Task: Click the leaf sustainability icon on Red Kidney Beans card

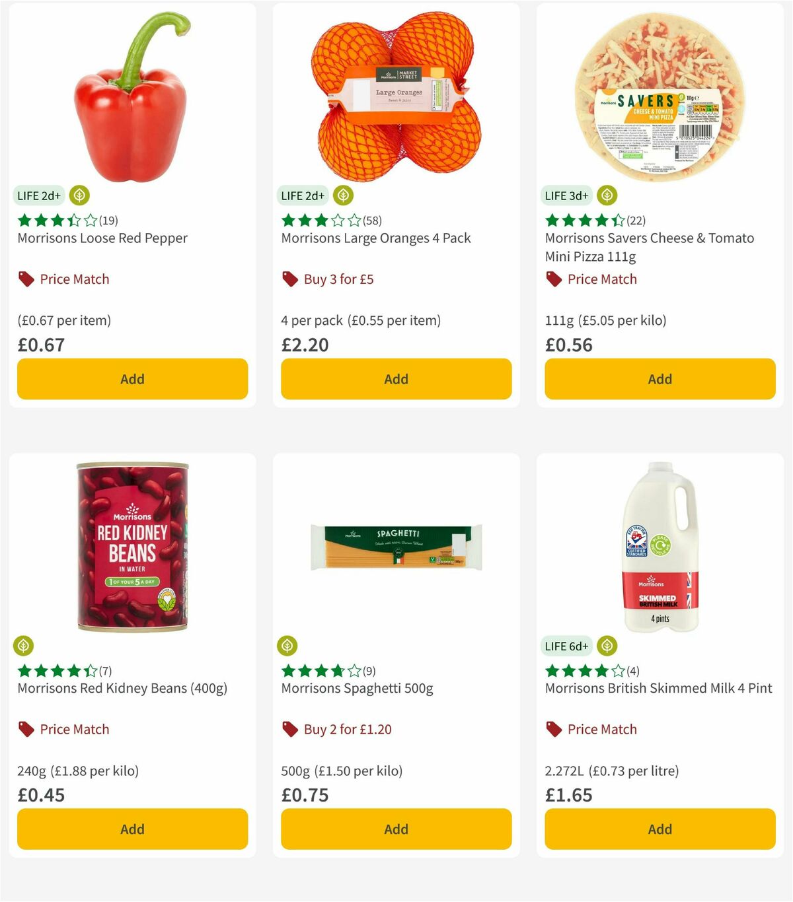Action: pyautogui.click(x=24, y=646)
